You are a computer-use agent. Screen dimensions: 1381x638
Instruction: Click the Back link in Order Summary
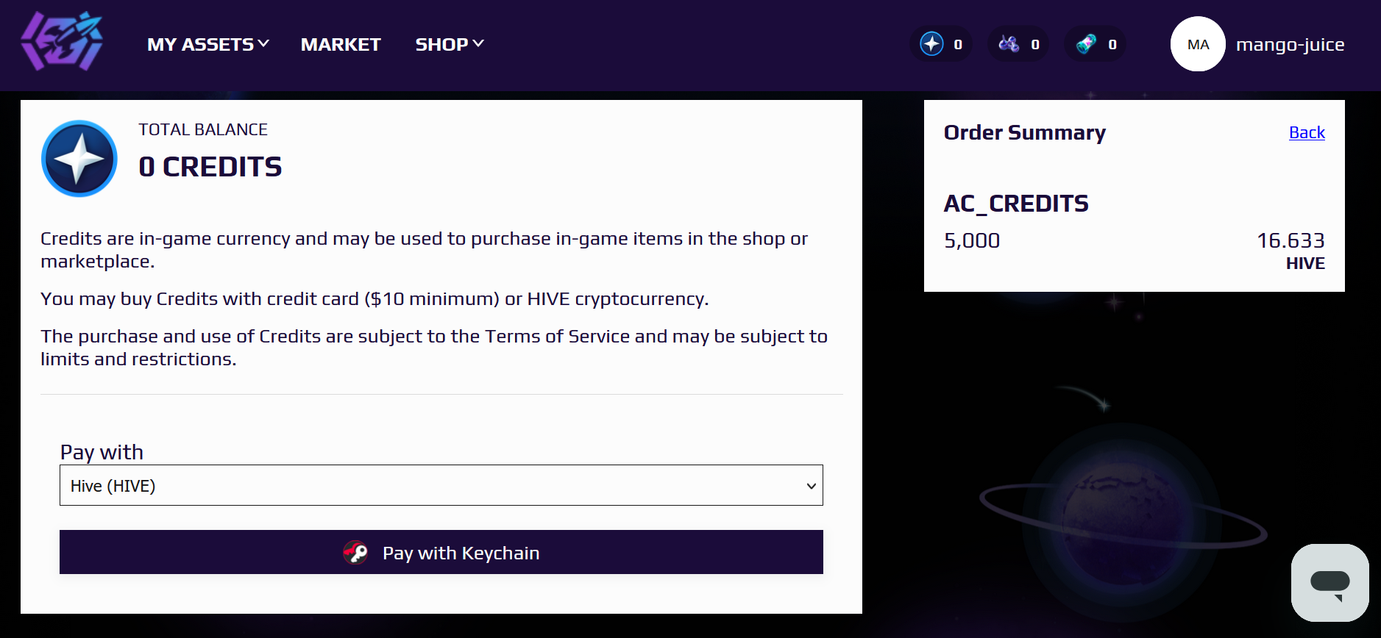click(x=1307, y=132)
